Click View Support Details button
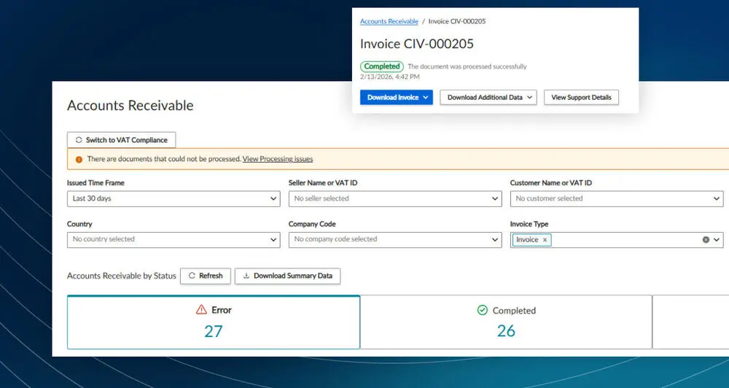 point(581,97)
